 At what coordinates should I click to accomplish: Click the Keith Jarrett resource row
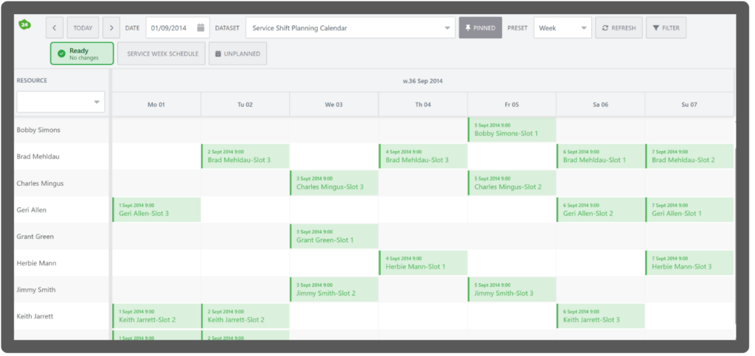pyautogui.click(x=62, y=316)
